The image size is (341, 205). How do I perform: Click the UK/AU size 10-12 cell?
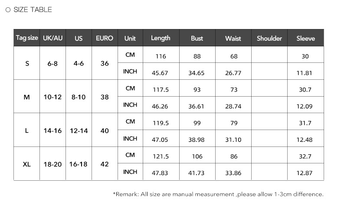pos(53,97)
